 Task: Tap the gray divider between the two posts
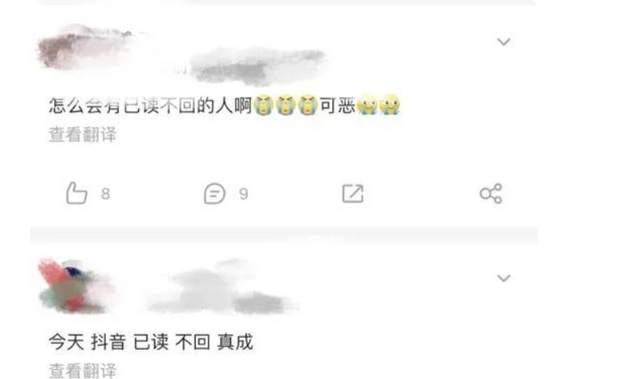[284, 234]
